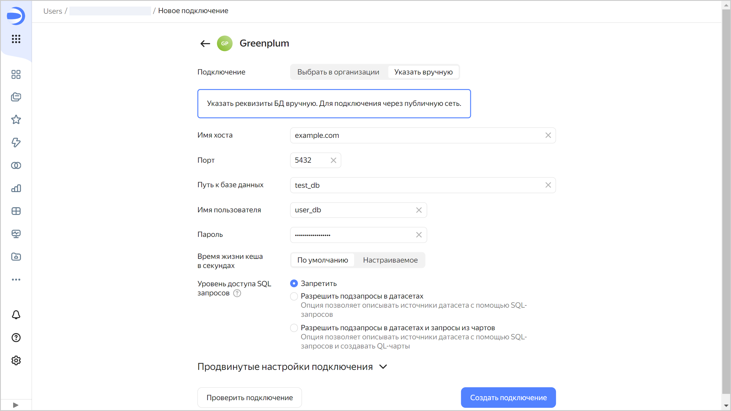Open Favorites star icon in sidebar
This screenshot has height=411, width=731.
16,120
